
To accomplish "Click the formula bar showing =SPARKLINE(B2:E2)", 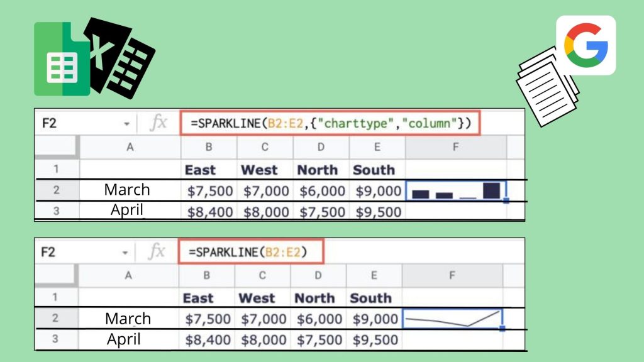I will click(251, 251).
